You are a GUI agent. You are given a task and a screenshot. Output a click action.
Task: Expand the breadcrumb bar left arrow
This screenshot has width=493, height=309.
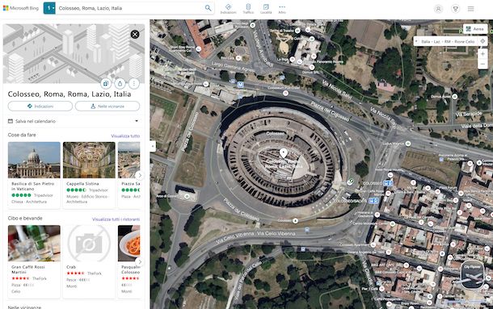[x=416, y=41]
